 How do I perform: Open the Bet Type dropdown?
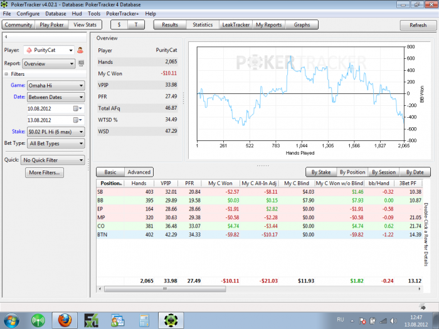click(56, 144)
